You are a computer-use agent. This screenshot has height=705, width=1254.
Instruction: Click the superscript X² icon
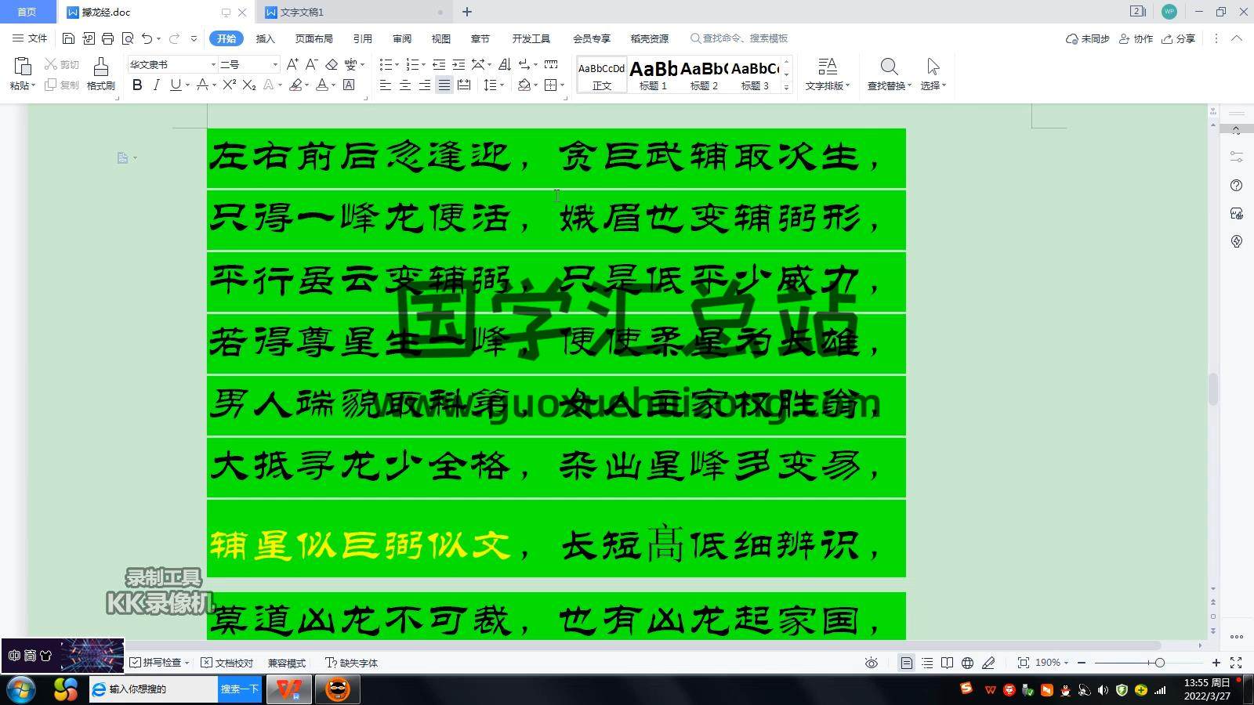[x=229, y=85]
